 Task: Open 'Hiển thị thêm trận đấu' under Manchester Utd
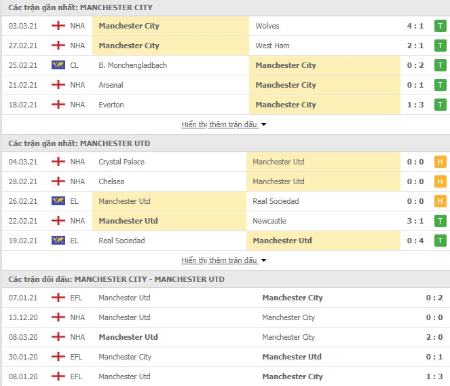[x=219, y=260]
